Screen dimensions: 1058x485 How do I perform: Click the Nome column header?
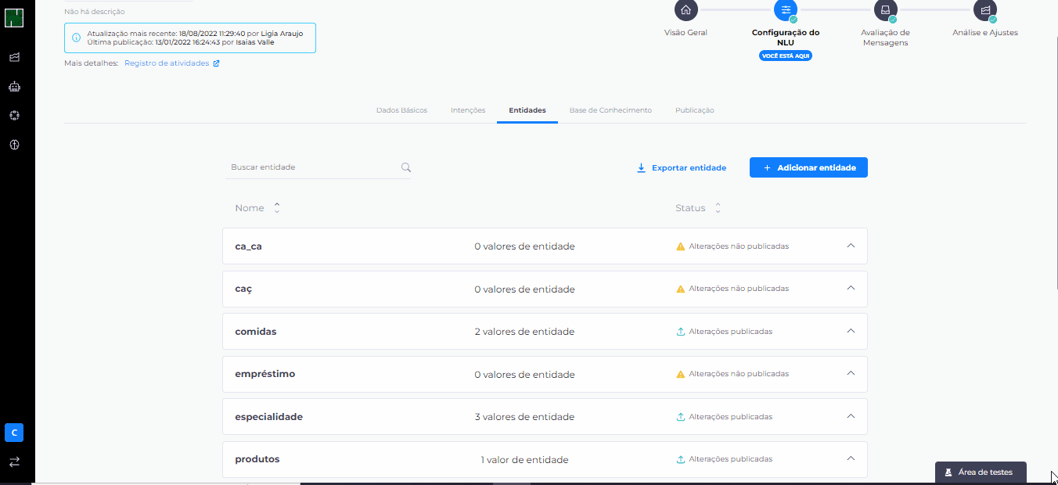coord(250,208)
